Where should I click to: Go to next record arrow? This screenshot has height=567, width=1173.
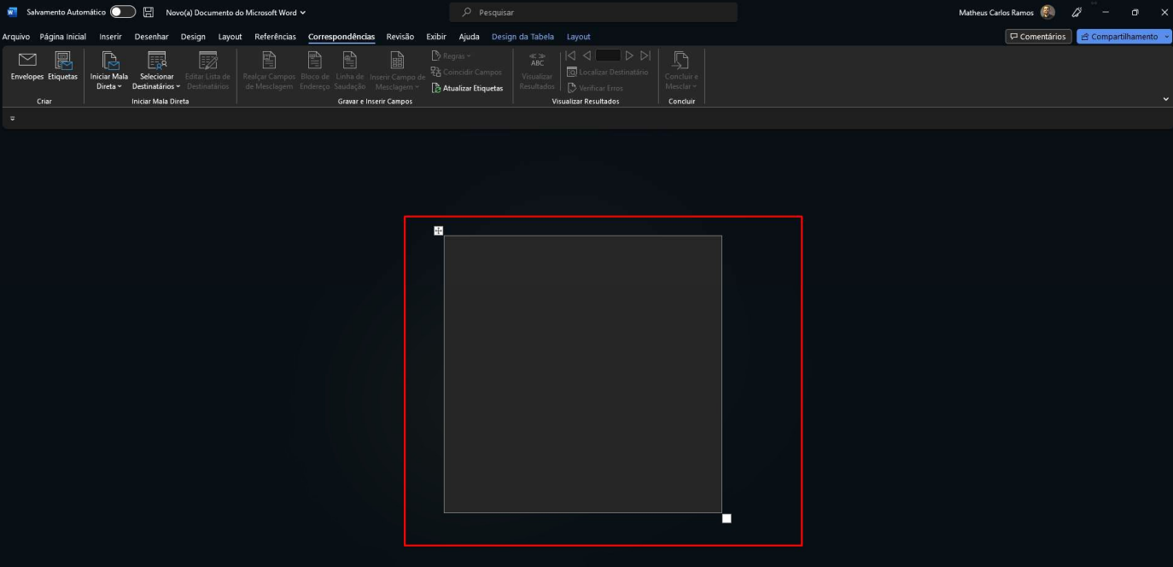tap(629, 56)
